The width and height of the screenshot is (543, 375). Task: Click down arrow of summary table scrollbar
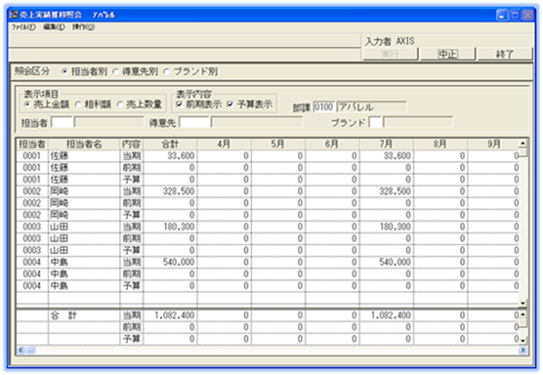(x=522, y=341)
